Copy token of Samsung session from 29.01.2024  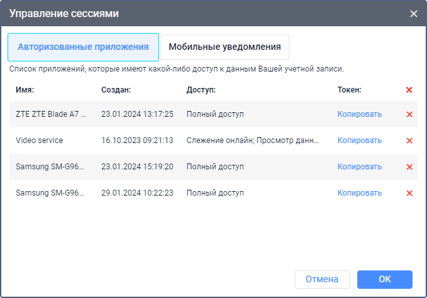pyautogui.click(x=359, y=193)
